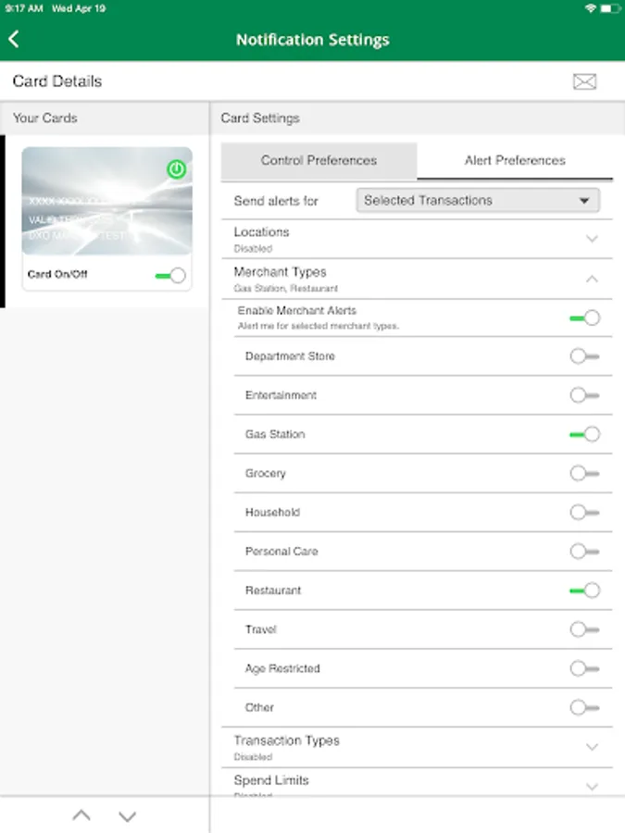
Task: Tap the green power icon on card
Action: 176,169
